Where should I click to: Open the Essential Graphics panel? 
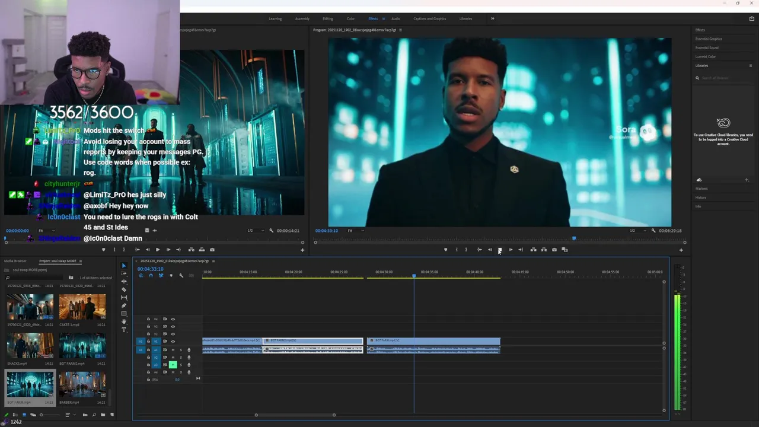click(x=709, y=39)
